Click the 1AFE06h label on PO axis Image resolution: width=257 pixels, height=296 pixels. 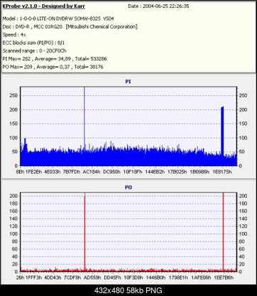pos(201,278)
